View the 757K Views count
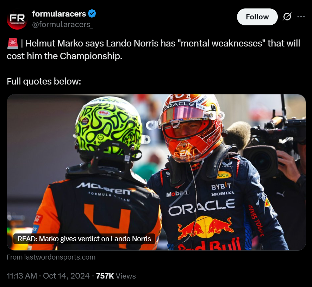This screenshot has width=312, height=287. click(x=116, y=276)
